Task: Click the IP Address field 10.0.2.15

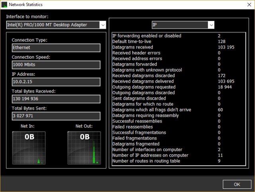Action: 56,82
